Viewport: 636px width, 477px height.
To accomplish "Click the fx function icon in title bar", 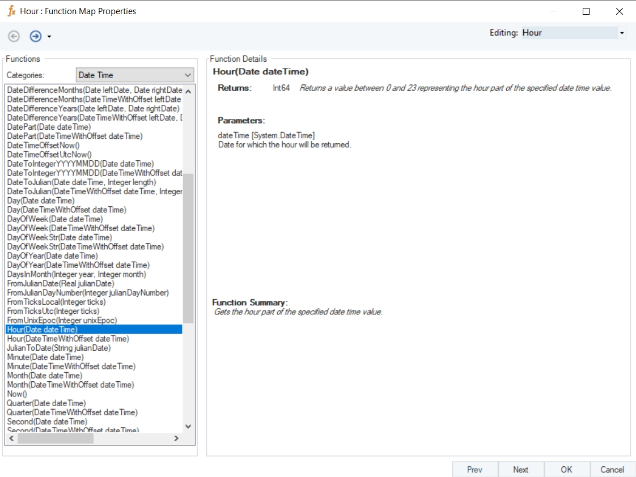I will pyautogui.click(x=11, y=11).
